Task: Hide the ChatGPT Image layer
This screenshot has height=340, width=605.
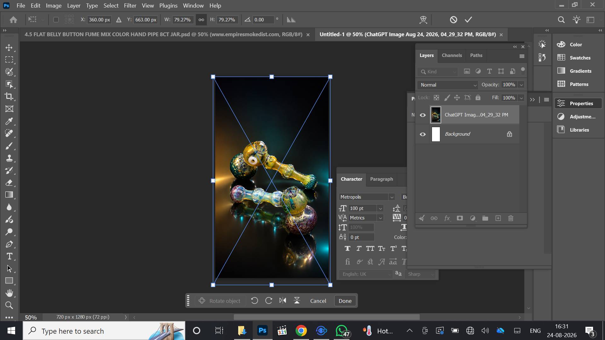Action: pyautogui.click(x=423, y=115)
